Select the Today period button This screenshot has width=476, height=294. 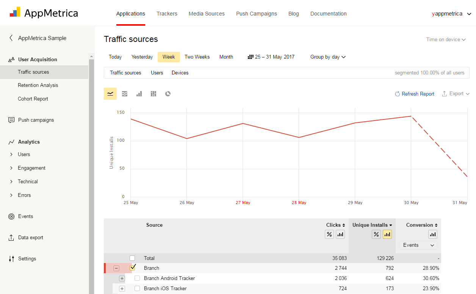[115, 57]
